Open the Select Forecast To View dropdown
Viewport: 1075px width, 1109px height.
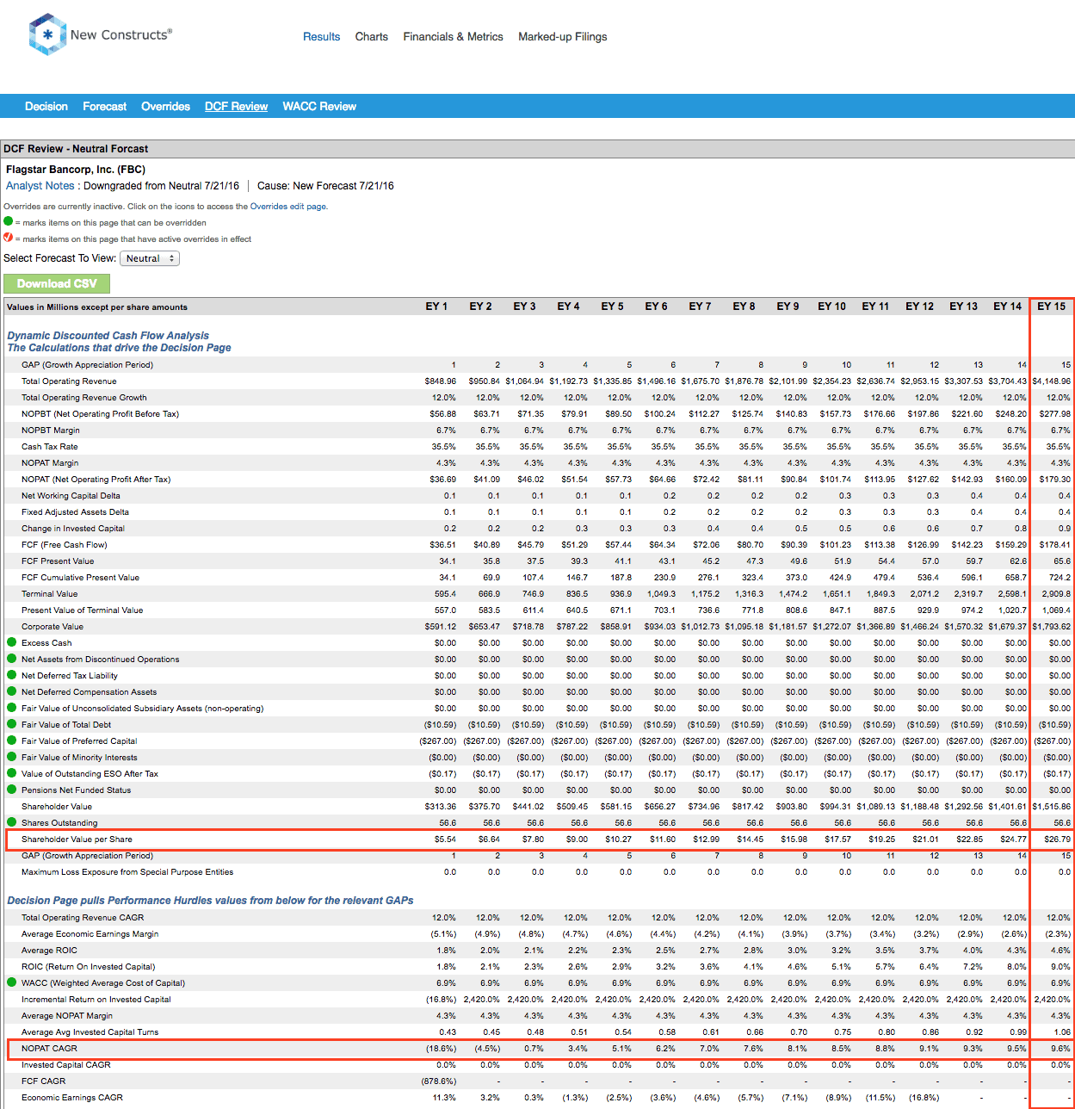point(150,258)
